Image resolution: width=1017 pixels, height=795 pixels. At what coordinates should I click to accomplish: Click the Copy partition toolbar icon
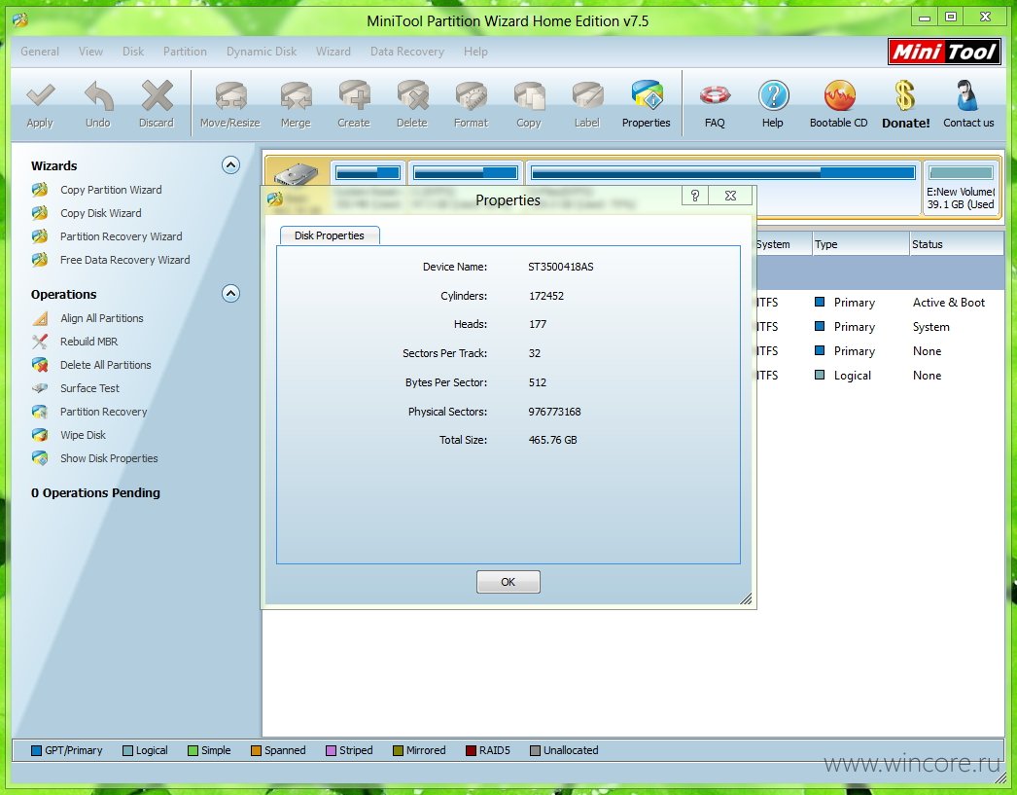pyautogui.click(x=529, y=96)
